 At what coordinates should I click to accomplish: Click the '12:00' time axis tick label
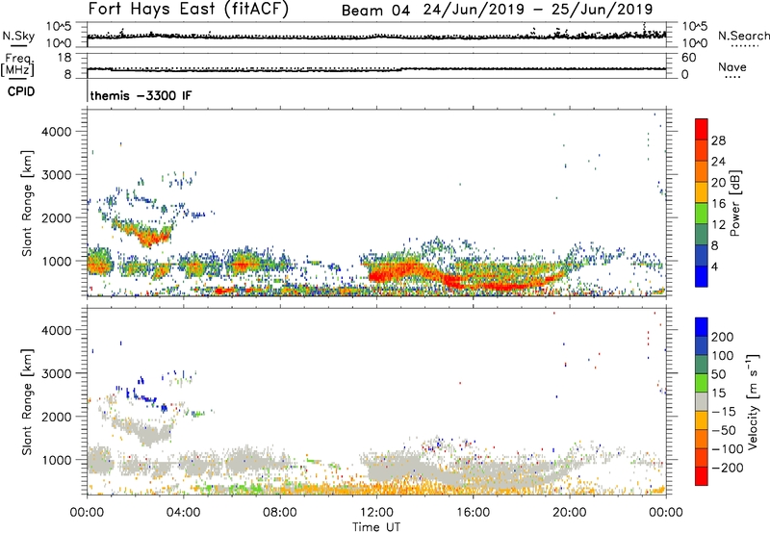point(376,513)
